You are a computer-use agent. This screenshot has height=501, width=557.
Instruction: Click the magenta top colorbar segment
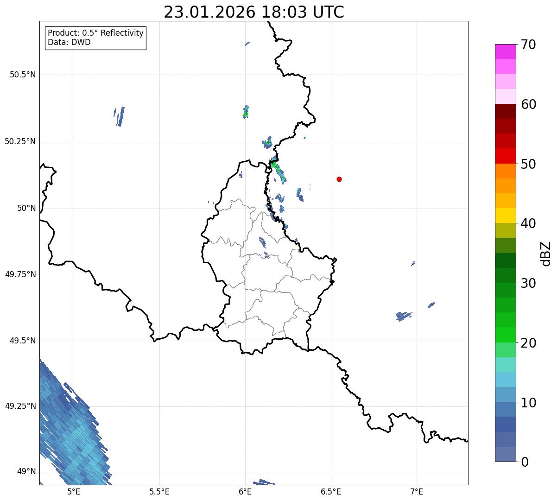point(505,51)
